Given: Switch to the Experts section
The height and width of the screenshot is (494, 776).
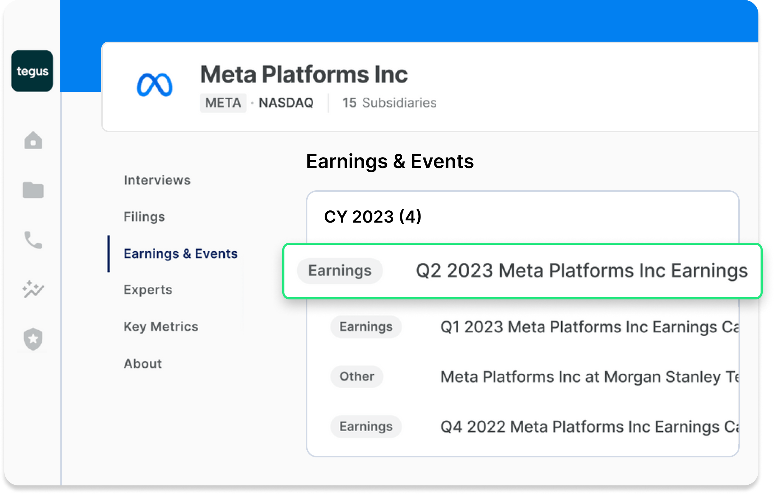Looking at the screenshot, I should coord(148,290).
